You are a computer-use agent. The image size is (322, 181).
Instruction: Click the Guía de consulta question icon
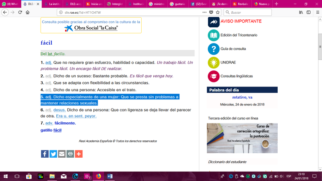point(213,49)
